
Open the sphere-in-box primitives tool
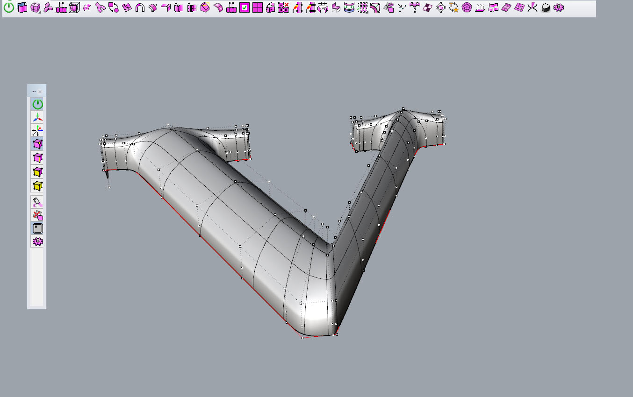35,7
